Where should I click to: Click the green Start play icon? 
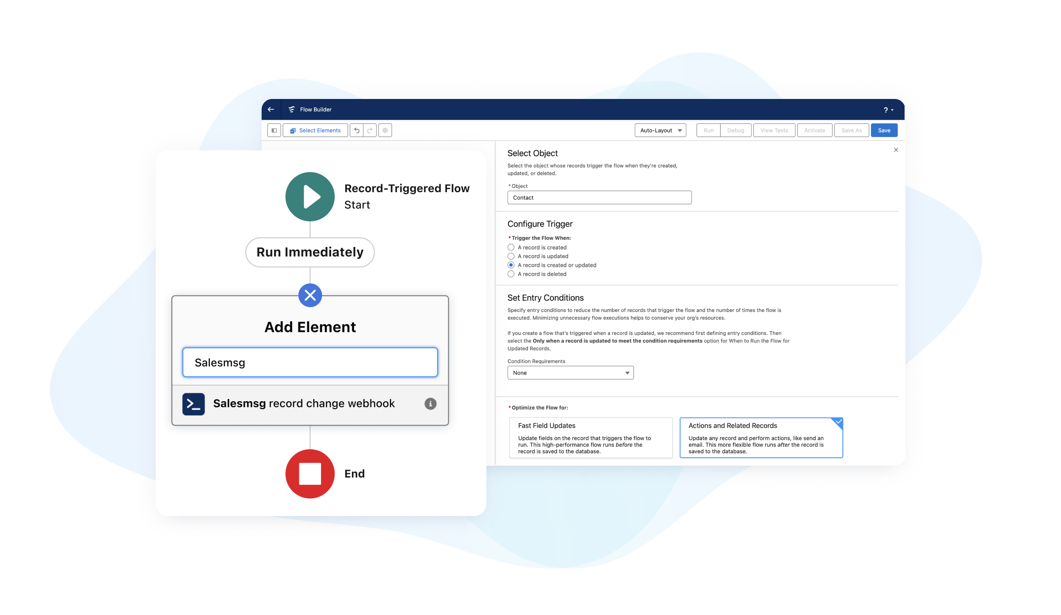[310, 197]
